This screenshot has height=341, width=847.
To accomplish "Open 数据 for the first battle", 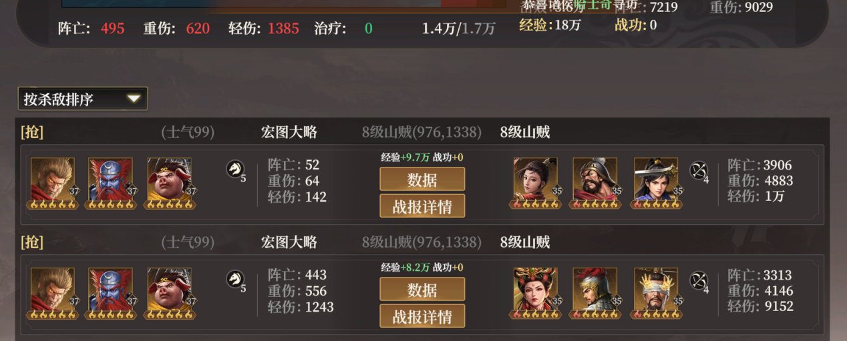I will pyautogui.click(x=422, y=179).
